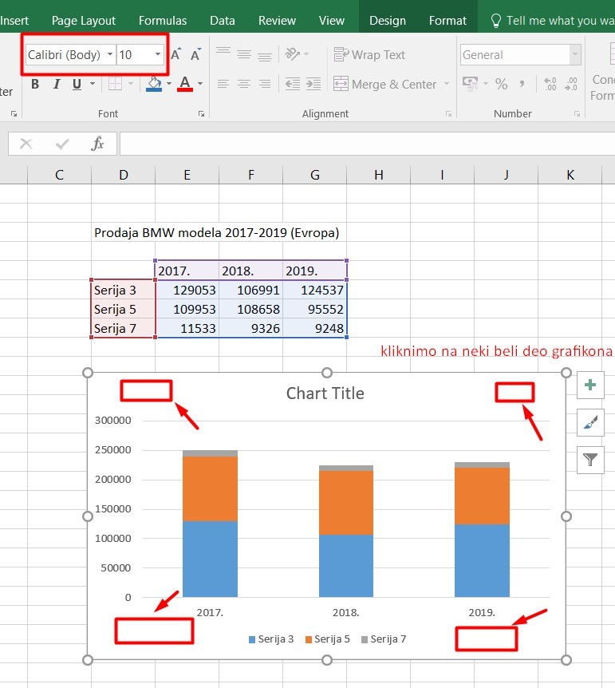Screen dimensions: 615x688
Task: Open the Review tab
Action: (x=277, y=21)
